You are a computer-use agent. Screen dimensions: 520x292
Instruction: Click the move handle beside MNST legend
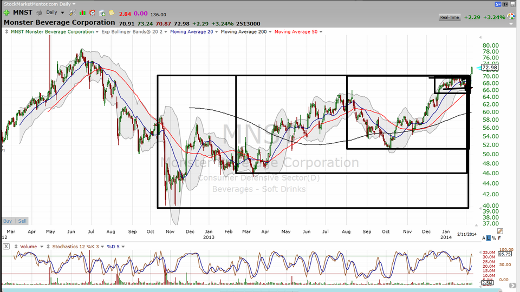coord(6,32)
